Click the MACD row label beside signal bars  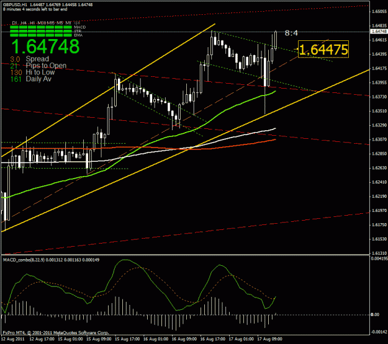tap(79, 27)
